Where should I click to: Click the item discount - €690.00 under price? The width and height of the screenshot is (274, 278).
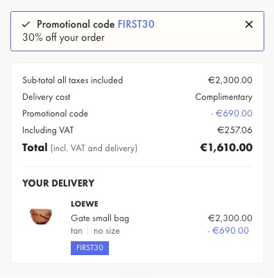(x=228, y=231)
